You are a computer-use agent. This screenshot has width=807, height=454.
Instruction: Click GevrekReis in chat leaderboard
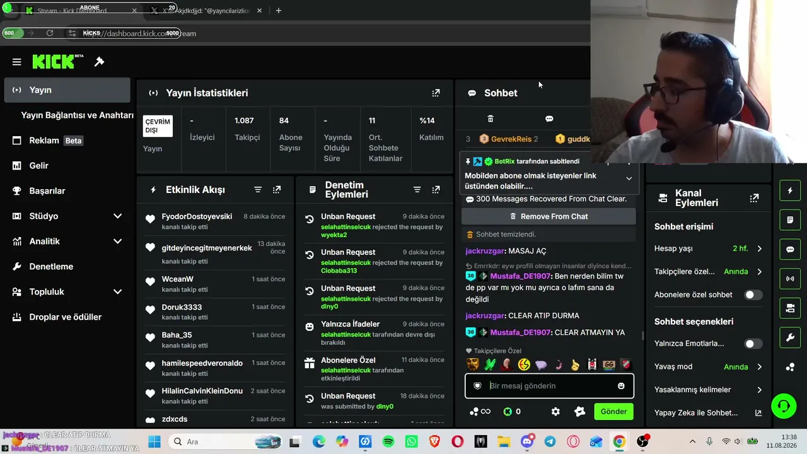pos(511,139)
